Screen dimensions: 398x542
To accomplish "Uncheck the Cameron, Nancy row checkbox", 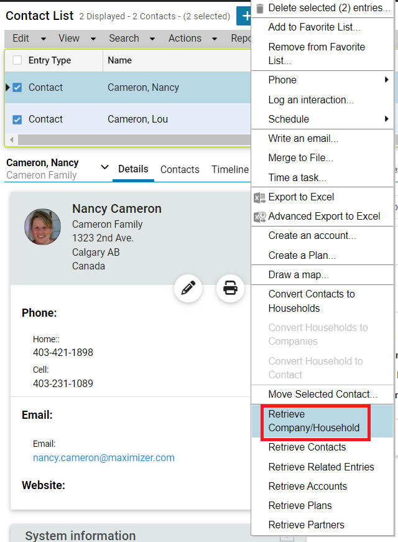I will click(17, 88).
